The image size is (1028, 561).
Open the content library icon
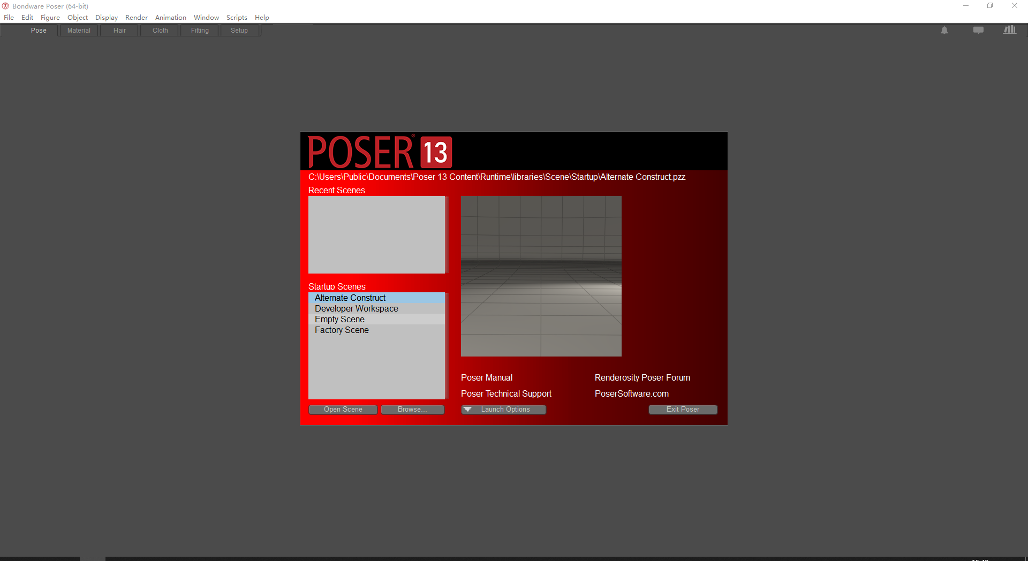pyautogui.click(x=1010, y=30)
